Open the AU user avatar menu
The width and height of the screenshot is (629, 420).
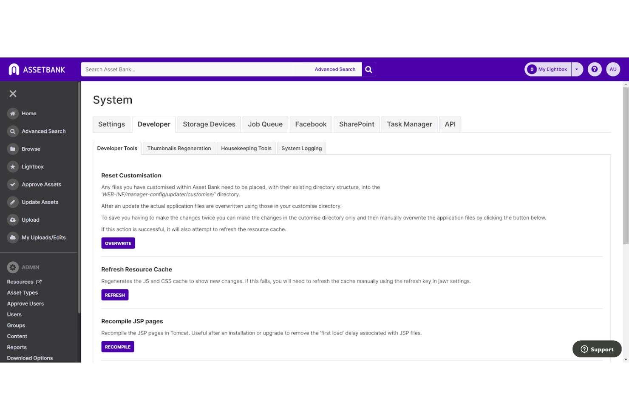pyautogui.click(x=613, y=69)
